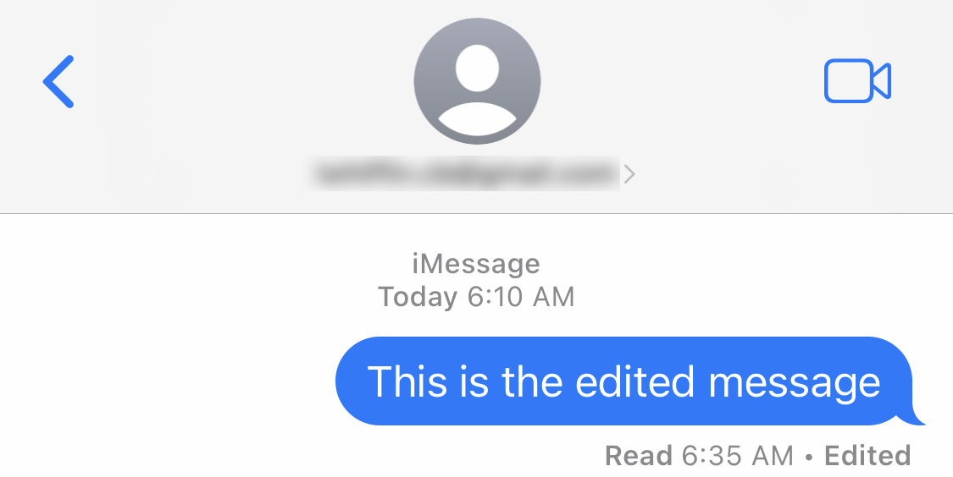
Task: Tap the word "Today" in the timestamp
Action: point(418,298)
